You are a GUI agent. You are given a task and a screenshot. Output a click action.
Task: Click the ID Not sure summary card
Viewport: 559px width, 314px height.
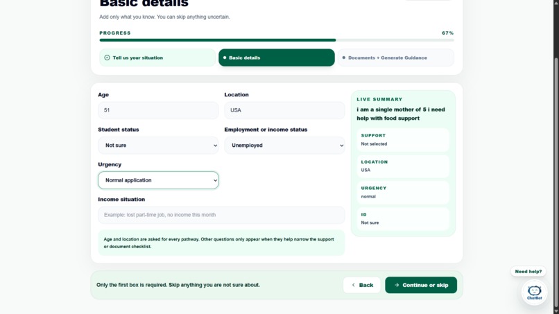click(x=403, y=219)
